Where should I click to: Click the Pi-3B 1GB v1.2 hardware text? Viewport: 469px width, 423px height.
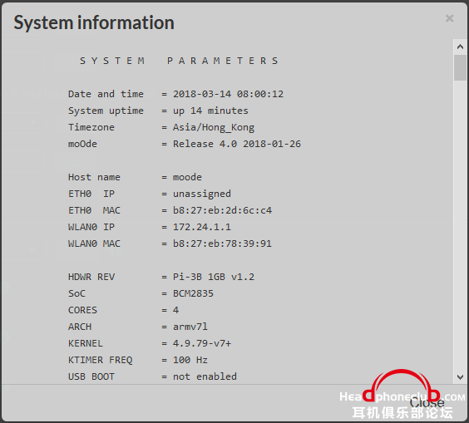coord(214,277)
